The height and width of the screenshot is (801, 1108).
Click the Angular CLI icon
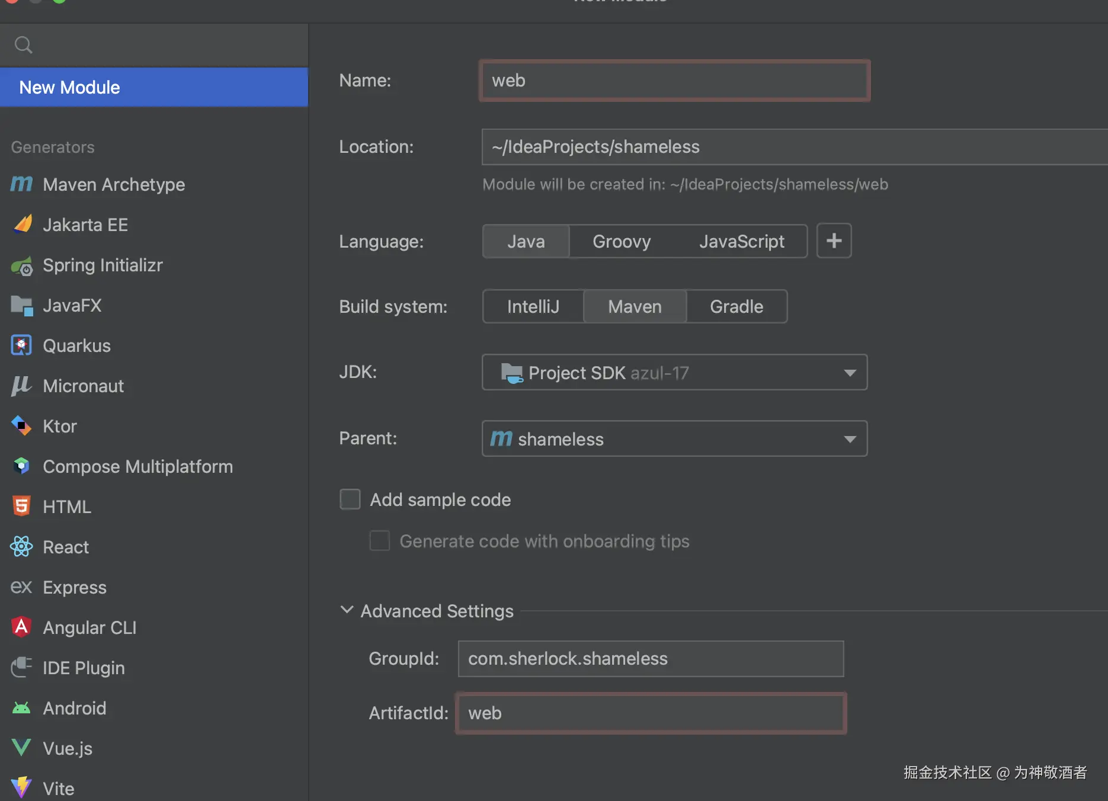[21, 627]
